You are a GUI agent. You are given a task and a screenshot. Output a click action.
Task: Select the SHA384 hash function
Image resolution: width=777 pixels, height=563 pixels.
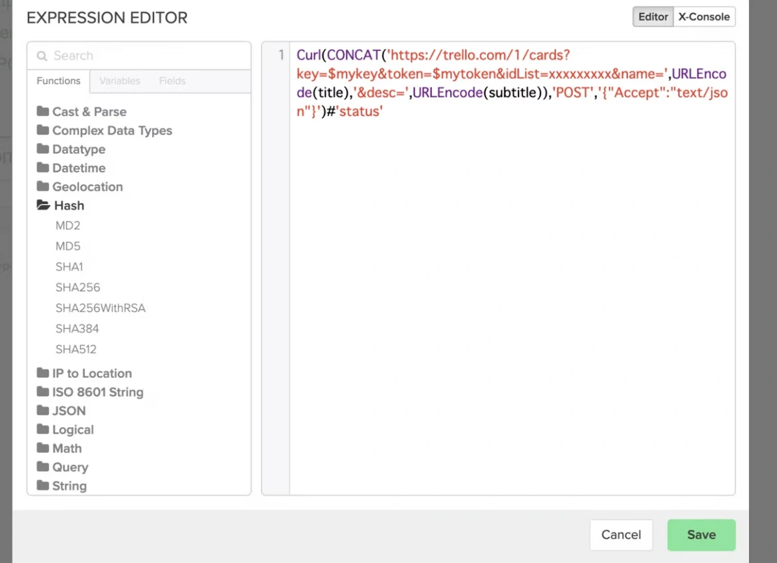pos(77,329)
